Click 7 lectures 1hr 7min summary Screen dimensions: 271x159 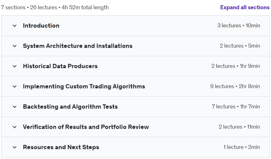pos(236,107)
